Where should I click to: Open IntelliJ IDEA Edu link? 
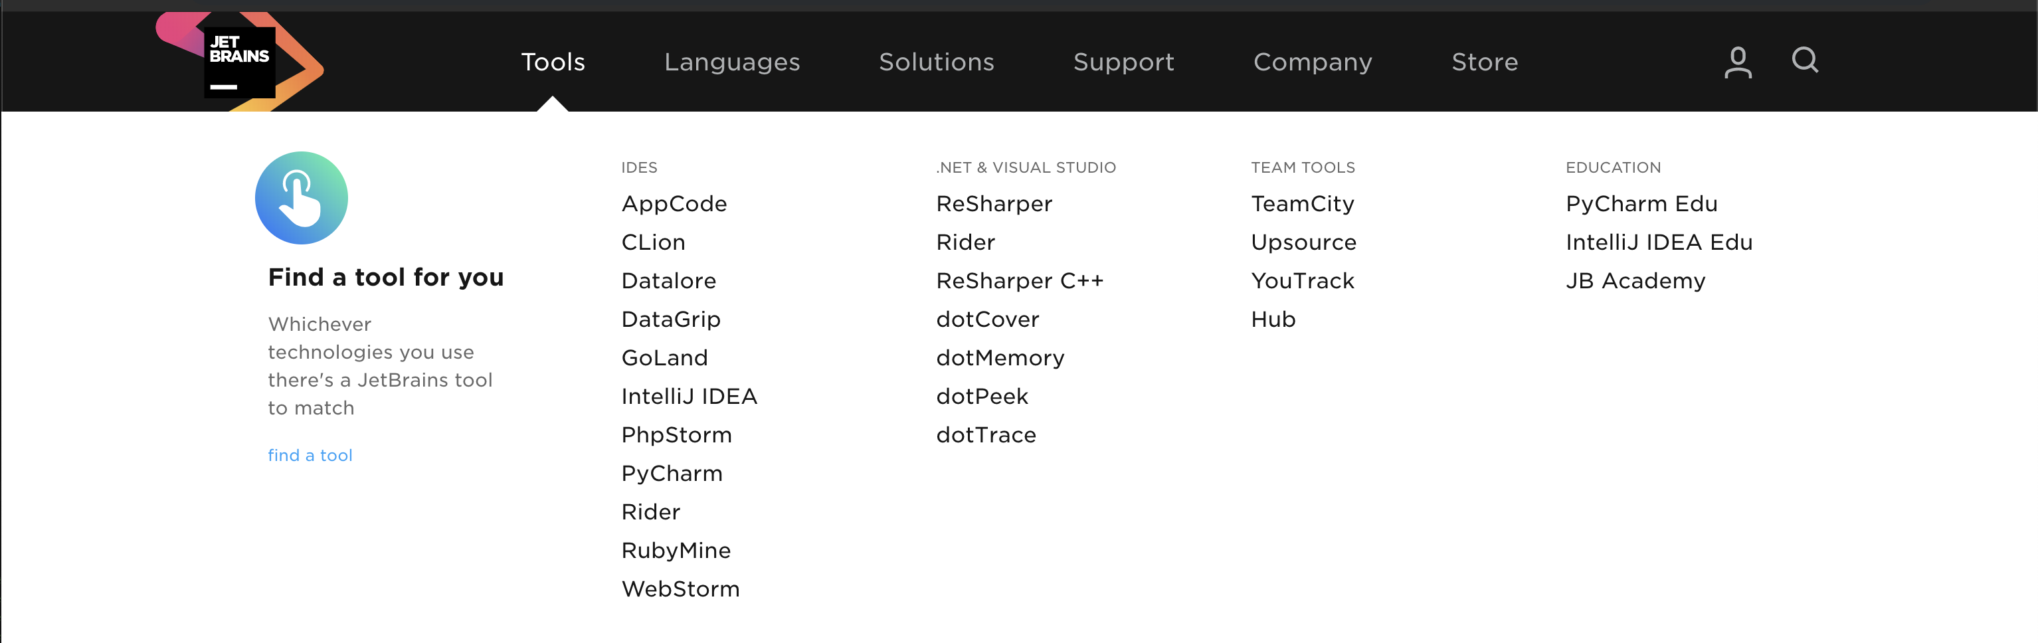pyautogui.click(x=1659, y=242)
